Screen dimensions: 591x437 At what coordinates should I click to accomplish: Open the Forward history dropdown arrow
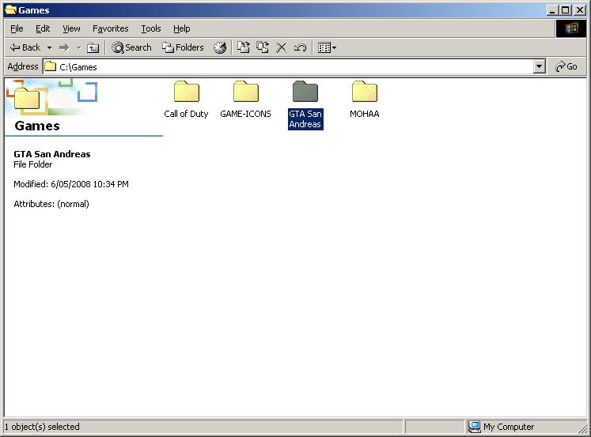[x=78, y=47]
